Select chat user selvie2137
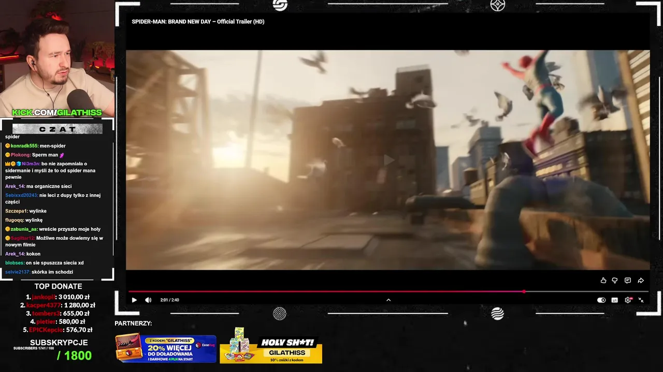This screenshot has width=663, height=372. [18, 272]
